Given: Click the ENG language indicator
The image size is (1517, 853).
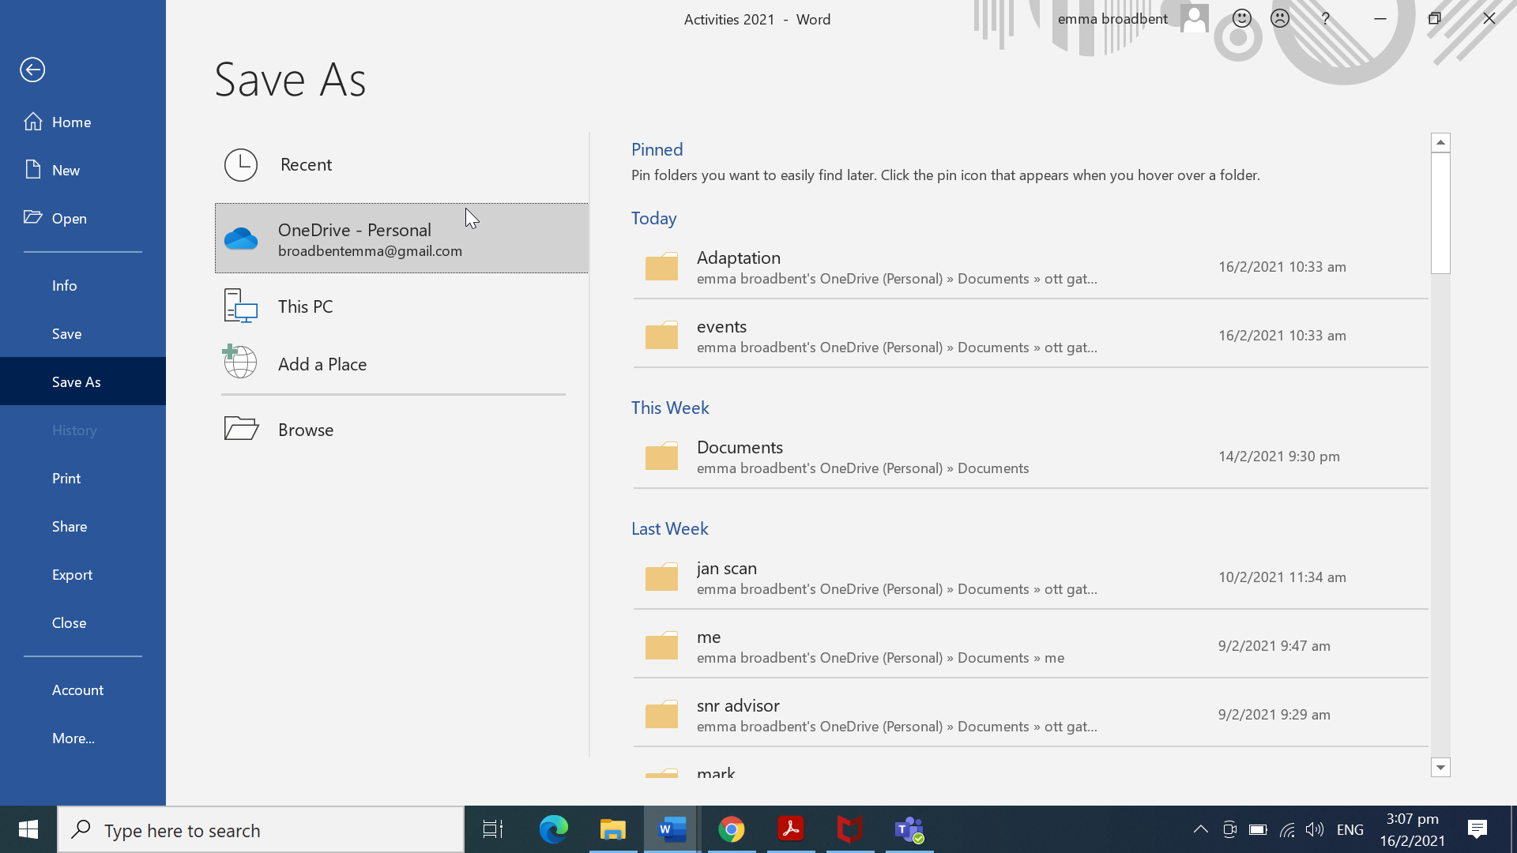Looking at the screenshot, I should pyautogui.click(x=1350, y=829).
